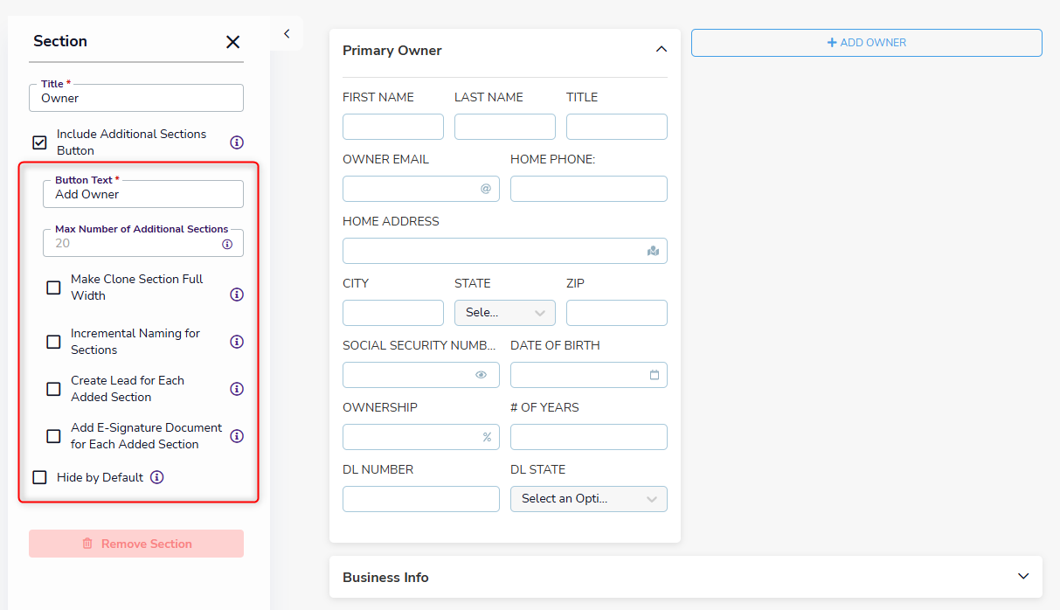Close the Section panel with the X icon
The width and height of the screenshot is (1060, 610).
232,42
